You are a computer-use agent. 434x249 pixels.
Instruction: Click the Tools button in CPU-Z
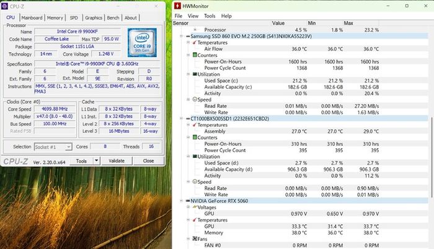[x=81, y=161]
